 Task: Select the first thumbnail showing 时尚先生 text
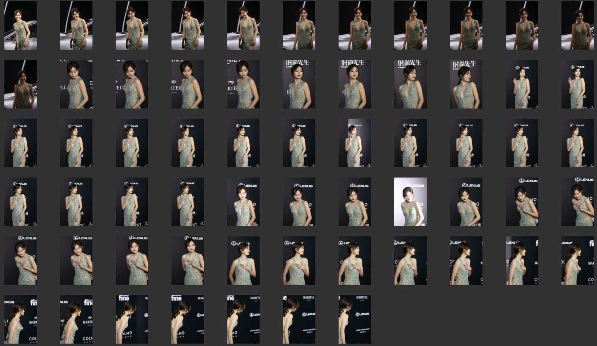[x=299, y=84]
